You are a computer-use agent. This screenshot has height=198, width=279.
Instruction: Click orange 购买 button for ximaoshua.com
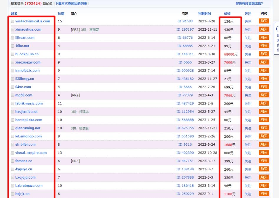[x=264, y=29]
